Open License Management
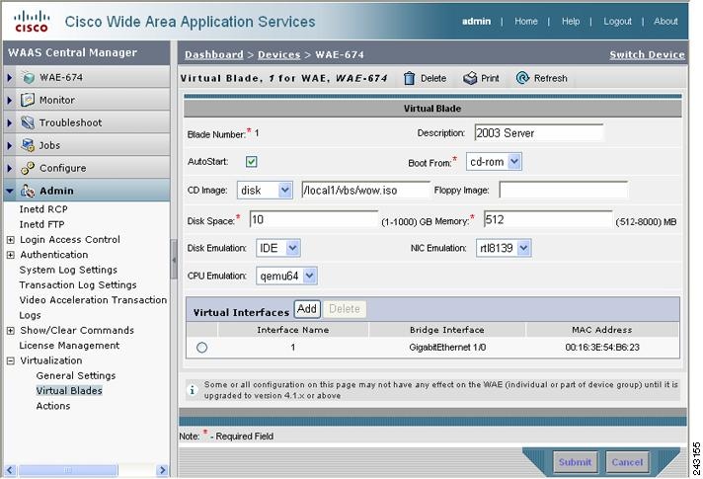The image size is (703, 479). click(69, 346)
